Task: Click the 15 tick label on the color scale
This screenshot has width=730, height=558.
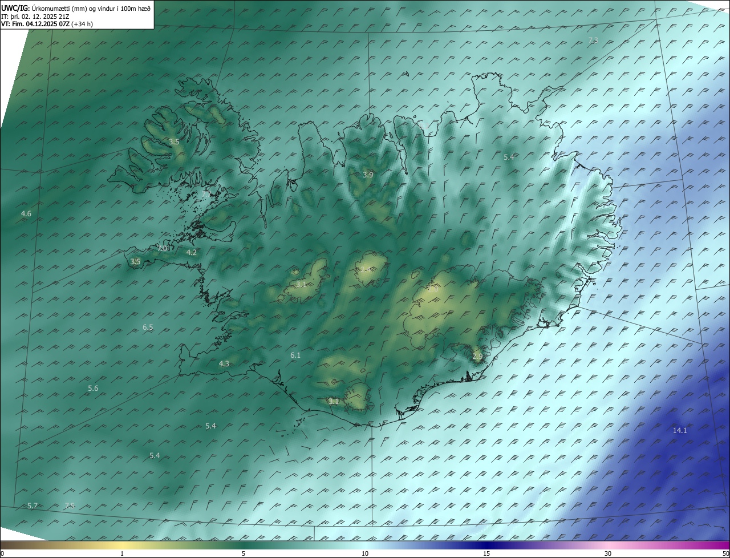Action: pos(486,553)
